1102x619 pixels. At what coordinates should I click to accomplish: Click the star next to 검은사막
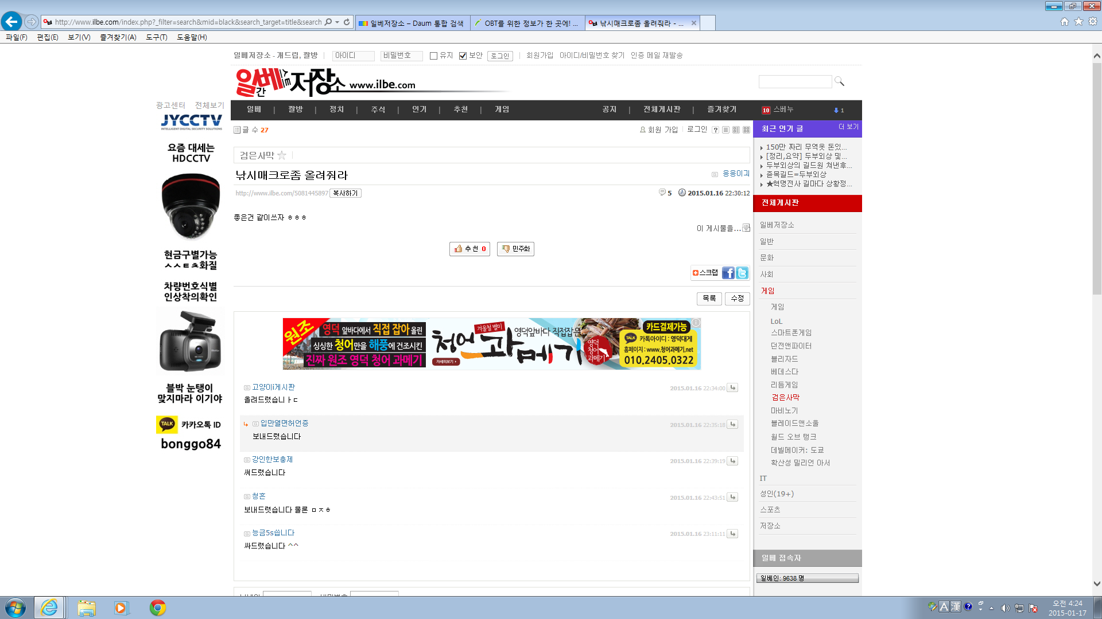(x=281, y=155)
